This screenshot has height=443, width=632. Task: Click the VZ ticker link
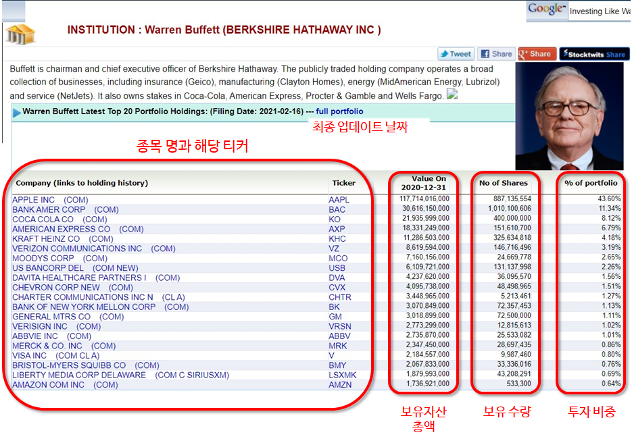click(334, 249)
